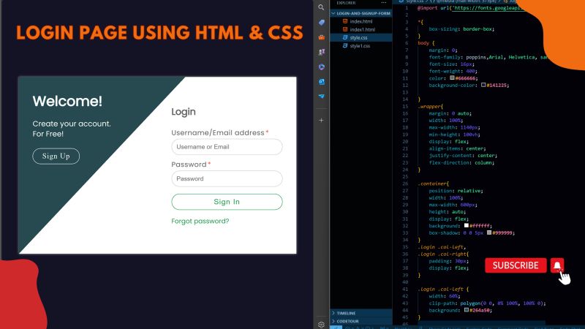Click the people icon in the activity bar
Image resolution: width=585 pixels, height=329 pixels.
(321, 52)
